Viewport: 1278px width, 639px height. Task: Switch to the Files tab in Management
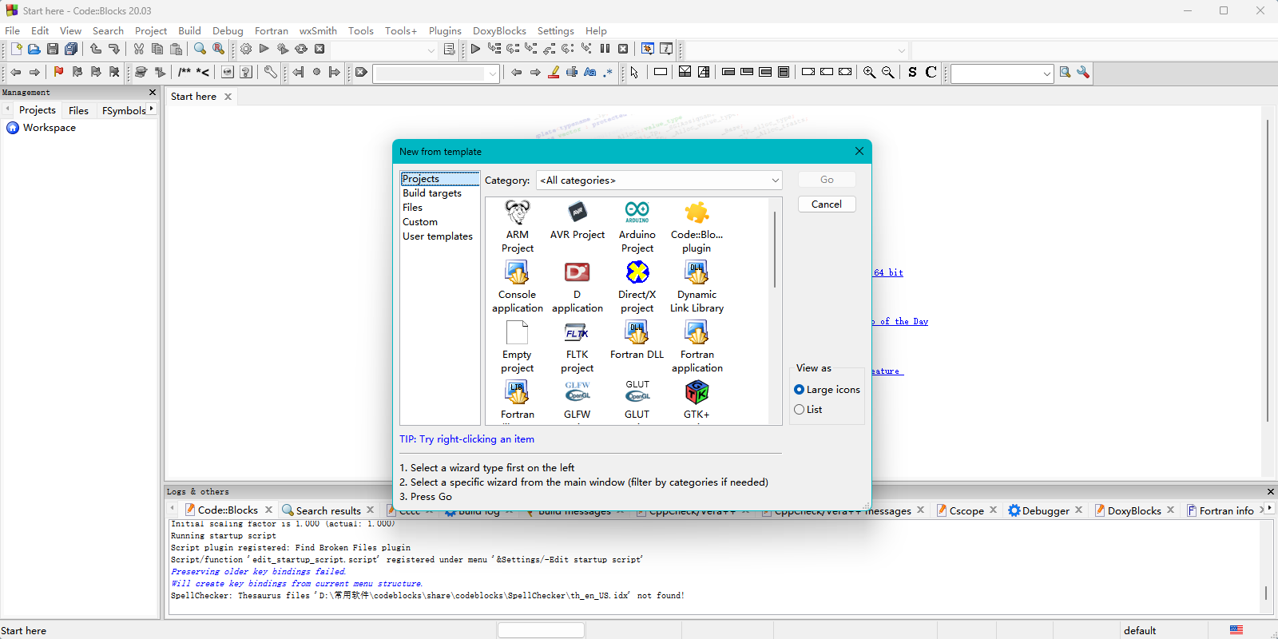point(78,110)
